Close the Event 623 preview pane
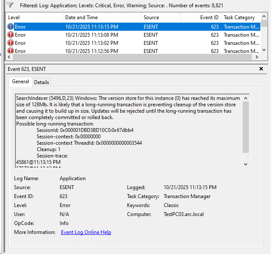 pos(261,69)
